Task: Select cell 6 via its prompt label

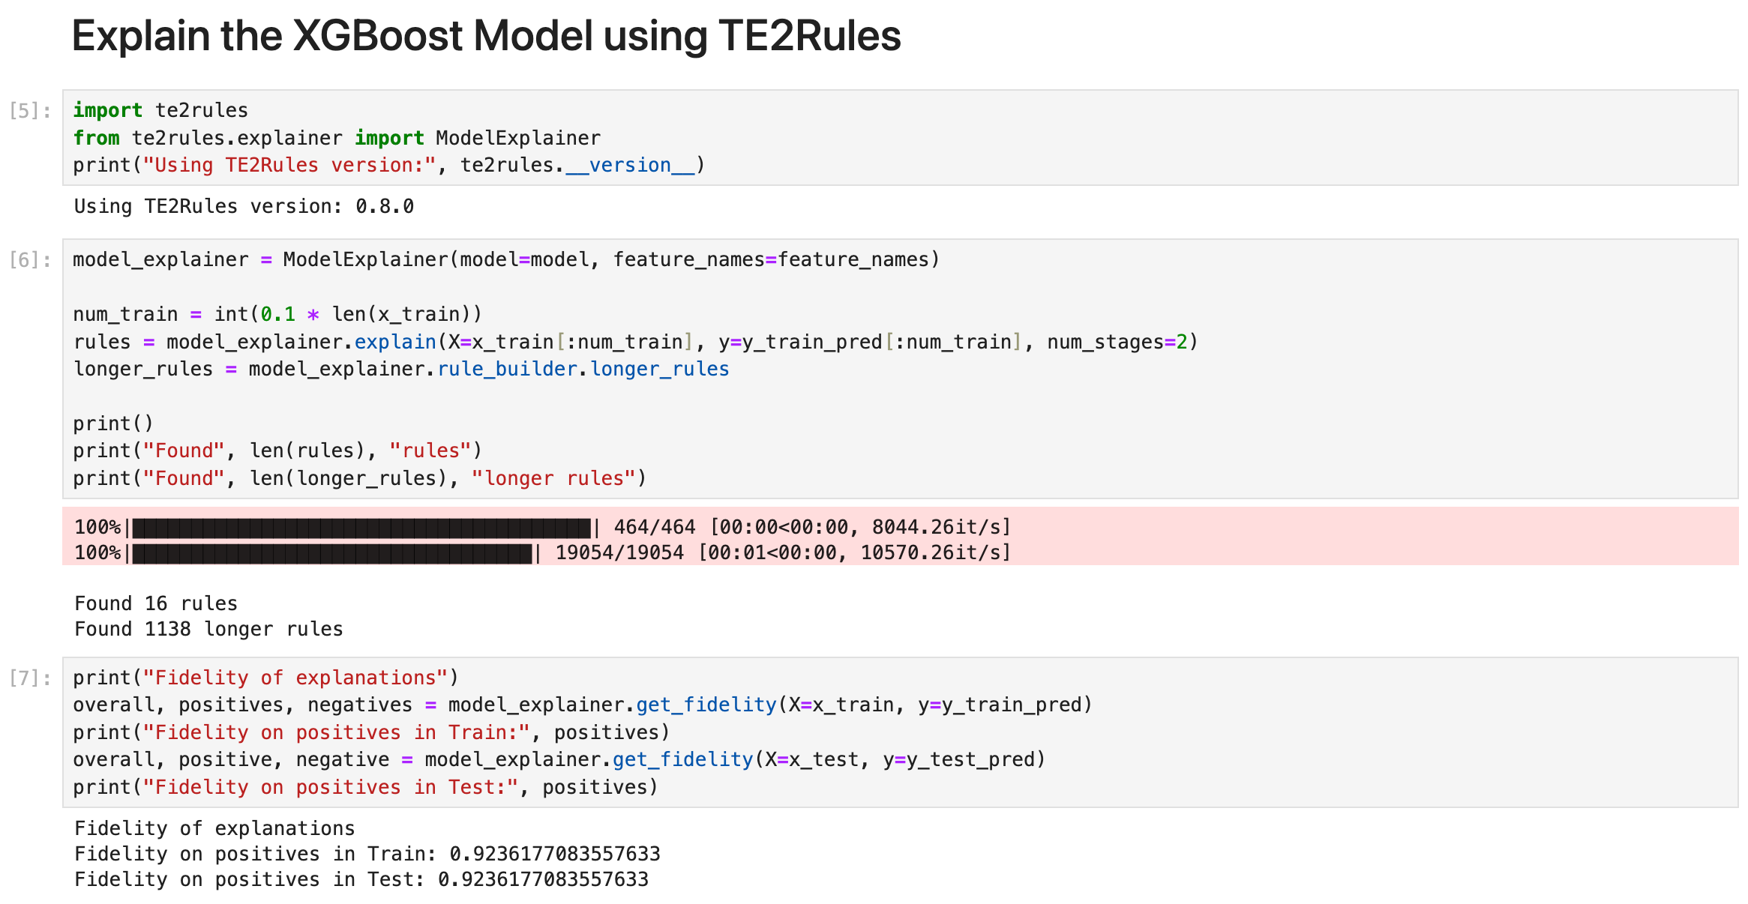Action: 30,260
